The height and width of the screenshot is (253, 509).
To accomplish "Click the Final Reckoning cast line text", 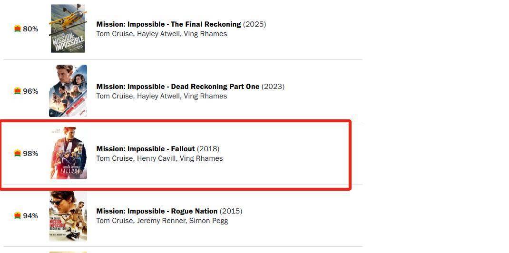I will (162, 34).
